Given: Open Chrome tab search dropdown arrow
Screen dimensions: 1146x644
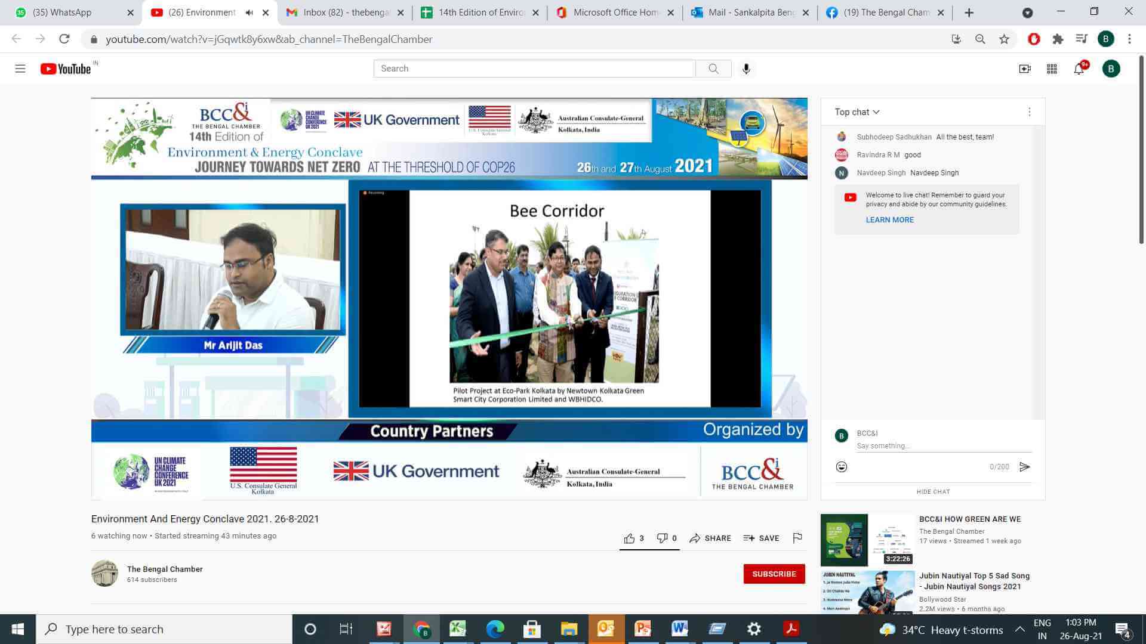Looking at the screenshot, I should point(1027,13).
